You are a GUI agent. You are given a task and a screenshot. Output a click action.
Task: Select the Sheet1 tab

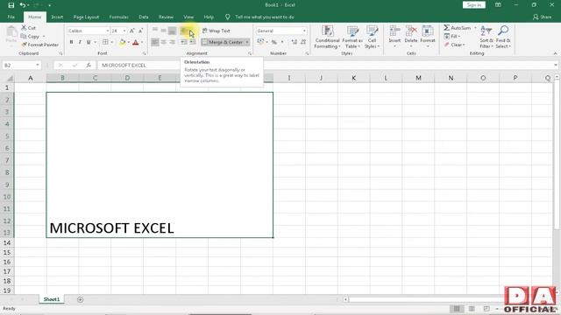52,299
